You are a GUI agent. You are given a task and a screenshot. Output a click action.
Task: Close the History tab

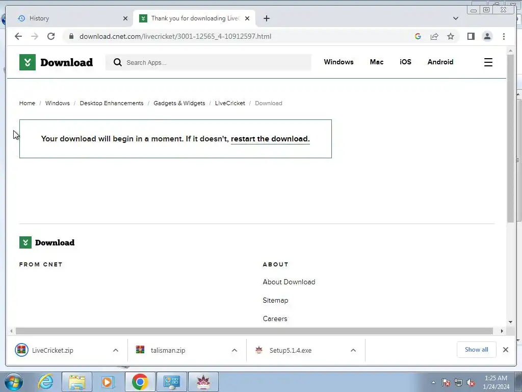pyautogui.click(x=125, y=18)
